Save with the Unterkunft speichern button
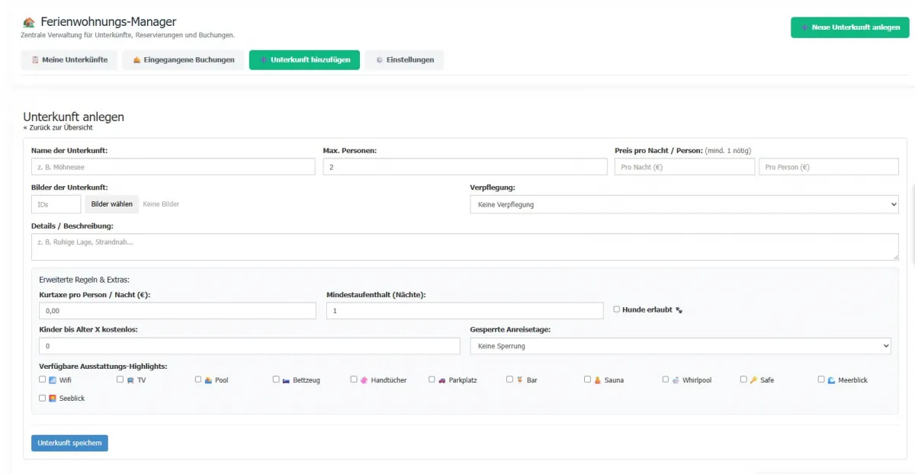The width and height of the screenshot is (915, 474). click(69, 443)
